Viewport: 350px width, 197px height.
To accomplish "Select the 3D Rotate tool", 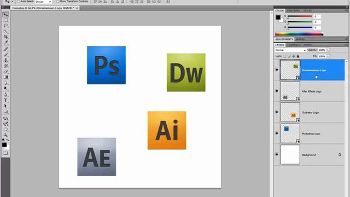I will [x=5, y=118].
